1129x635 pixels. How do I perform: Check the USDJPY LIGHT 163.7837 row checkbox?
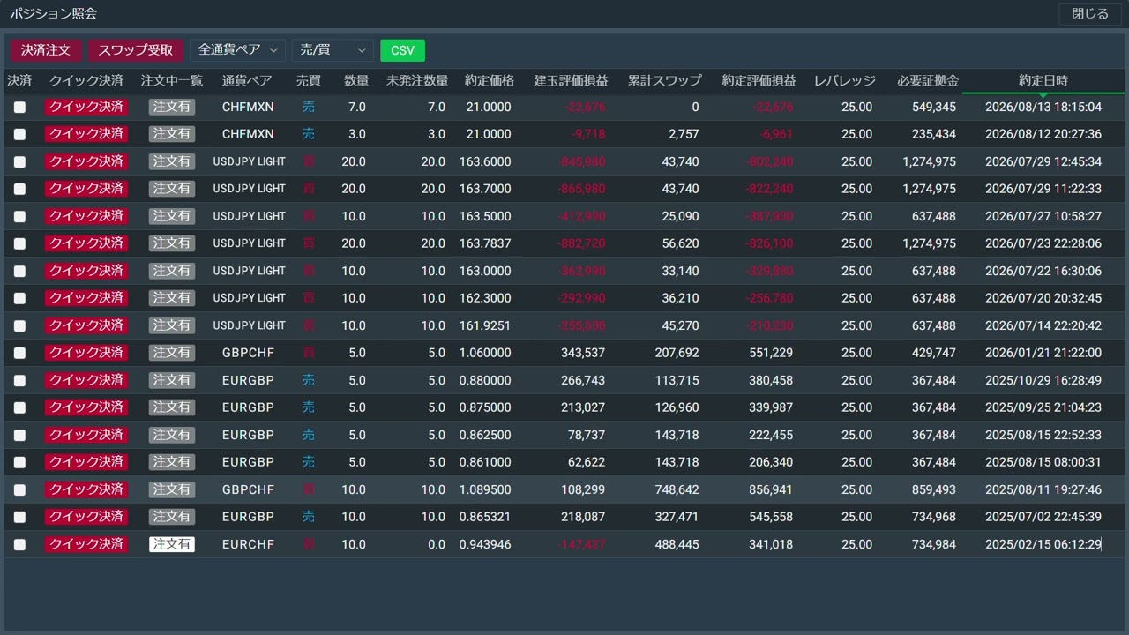click(x=19, y=244)
